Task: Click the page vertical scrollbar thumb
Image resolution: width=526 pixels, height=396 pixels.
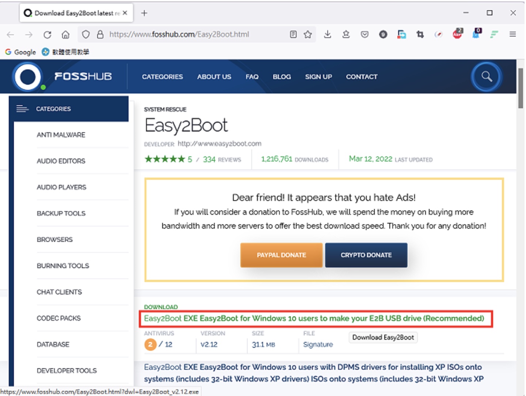Action: pyautogui.click(x=521, y=88)
